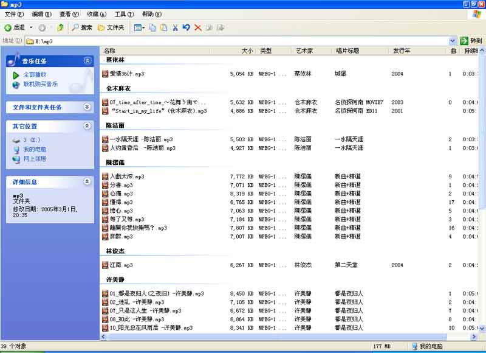Click the 蔡依林 group header
The image size is (486, 353).
click(115, 60)
